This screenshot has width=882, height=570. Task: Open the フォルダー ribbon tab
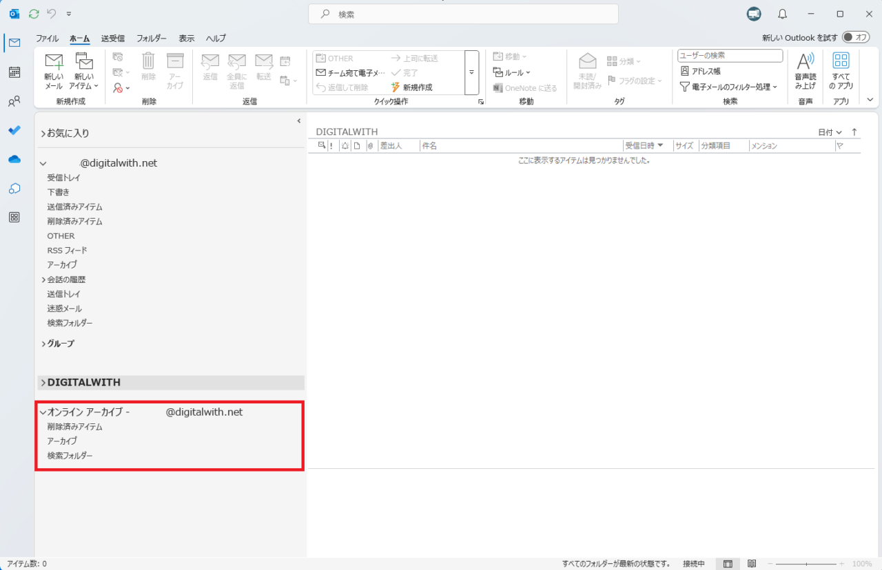[x=151, y=38]
